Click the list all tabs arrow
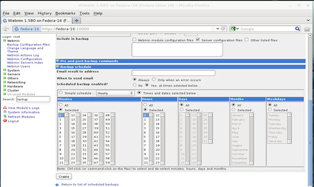 click(x=308, y=20)
